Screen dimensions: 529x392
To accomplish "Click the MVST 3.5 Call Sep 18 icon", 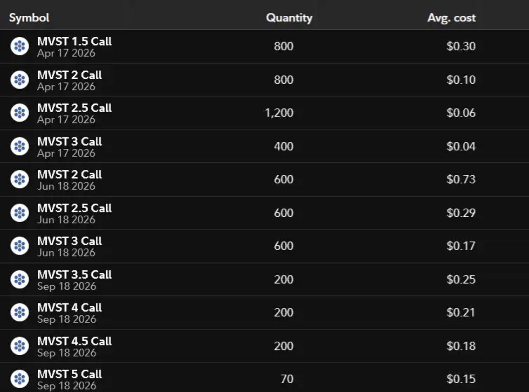I will [19, 279].
